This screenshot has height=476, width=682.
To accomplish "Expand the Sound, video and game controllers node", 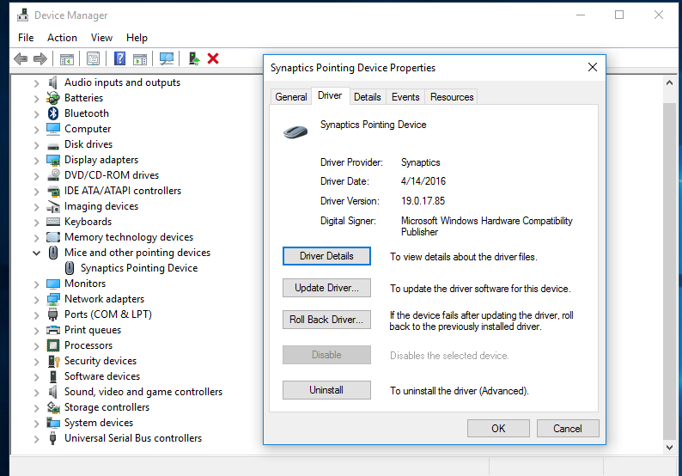I will click(x=37, y=393).
